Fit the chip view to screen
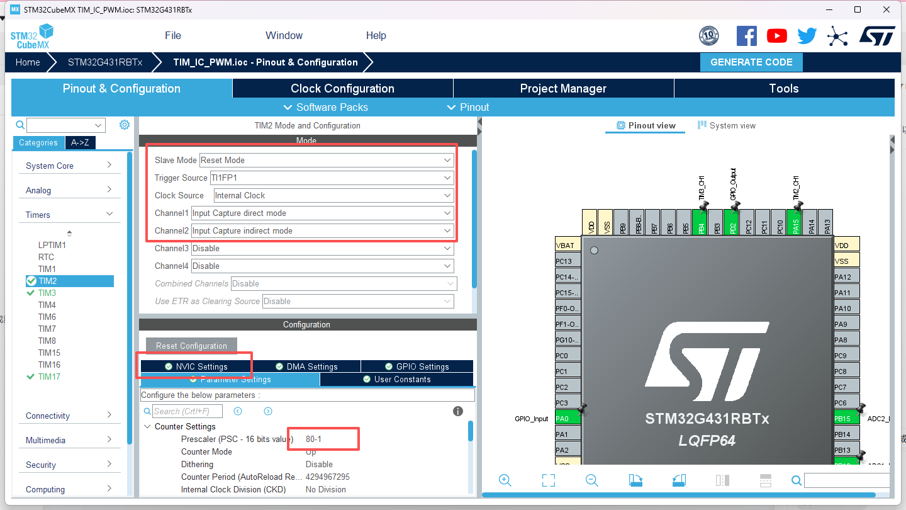The height and width of the screenshot is (510, 906). [548, 480]
